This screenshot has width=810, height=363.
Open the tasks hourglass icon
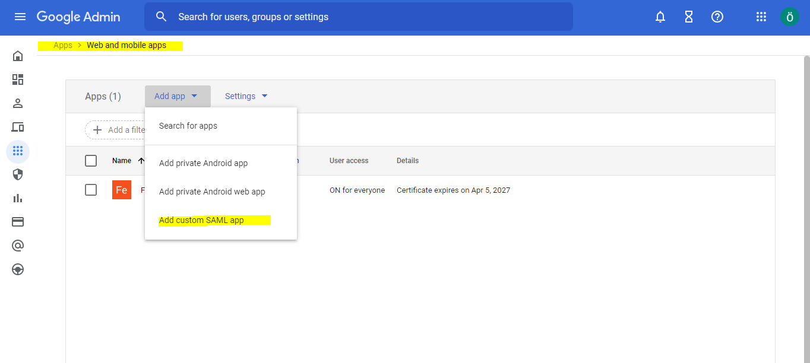pos(689,17)
